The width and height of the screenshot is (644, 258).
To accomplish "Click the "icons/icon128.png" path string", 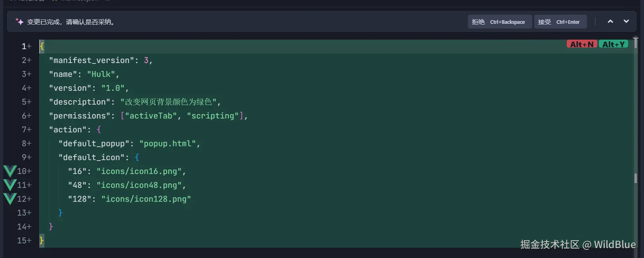I will [146, 199].
